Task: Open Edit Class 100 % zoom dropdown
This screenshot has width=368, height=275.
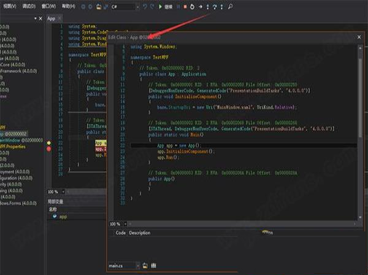Action: pyautogui.click(x=125, y=224)
